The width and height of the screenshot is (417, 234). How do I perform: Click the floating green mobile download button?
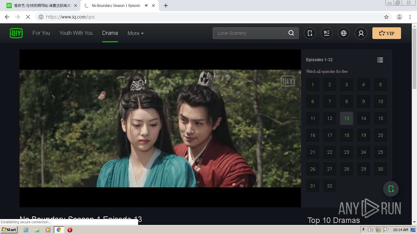391,189
